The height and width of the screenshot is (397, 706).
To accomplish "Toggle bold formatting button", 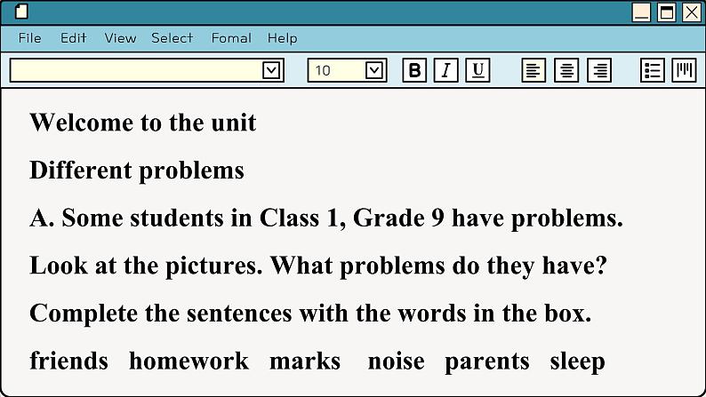I will point(414,71).
